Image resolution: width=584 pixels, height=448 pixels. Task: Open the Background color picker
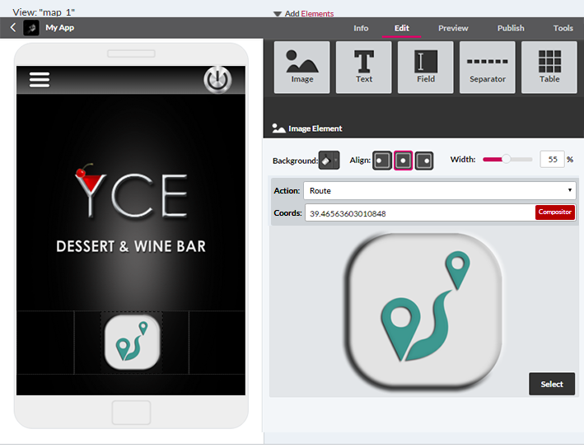pos(329,161)
